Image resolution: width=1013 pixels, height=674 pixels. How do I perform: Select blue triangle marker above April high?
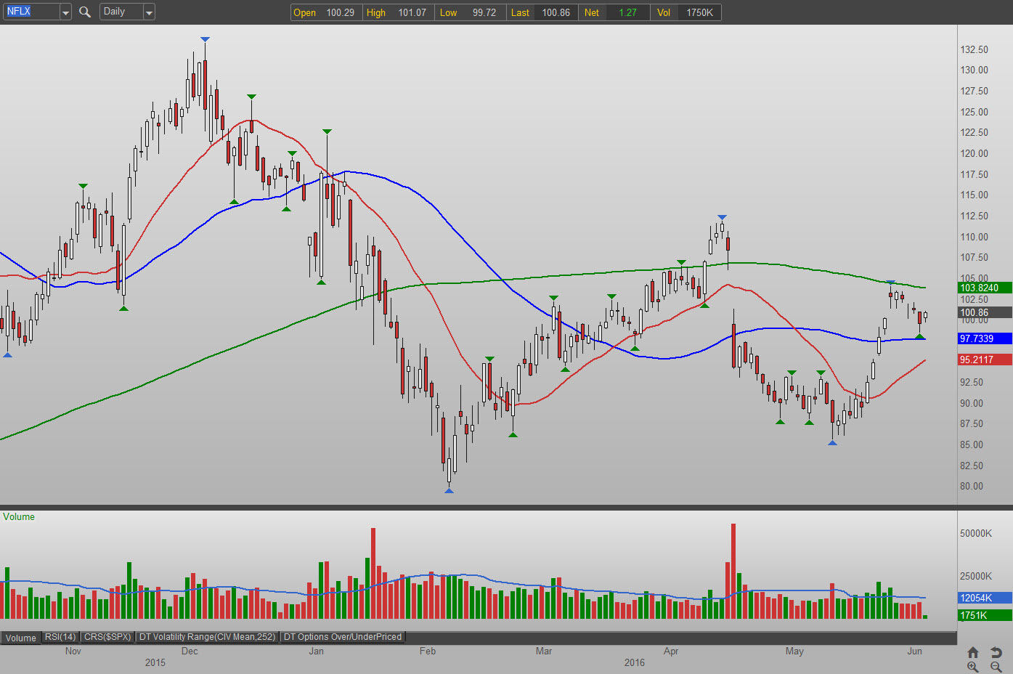coord(722,217)
